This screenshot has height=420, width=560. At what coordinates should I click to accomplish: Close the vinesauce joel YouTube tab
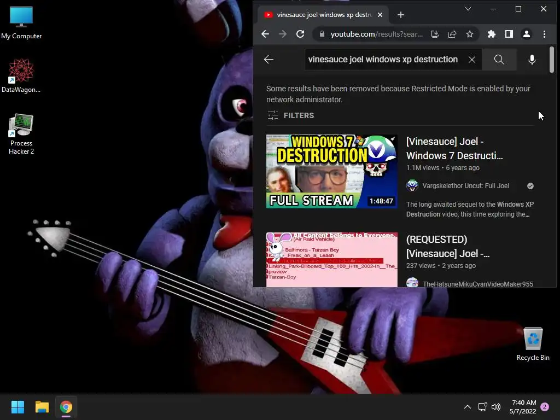coord(380,15)
